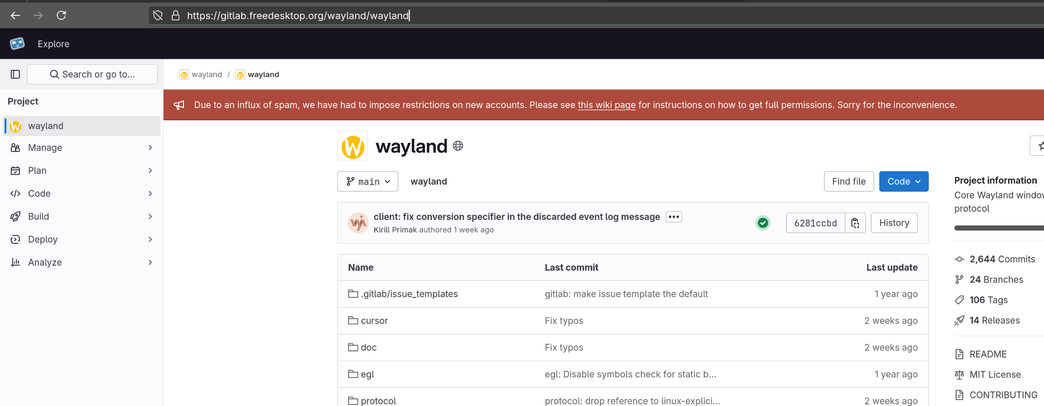Collapse the sidebar with the panel icon

click(15, 74)
